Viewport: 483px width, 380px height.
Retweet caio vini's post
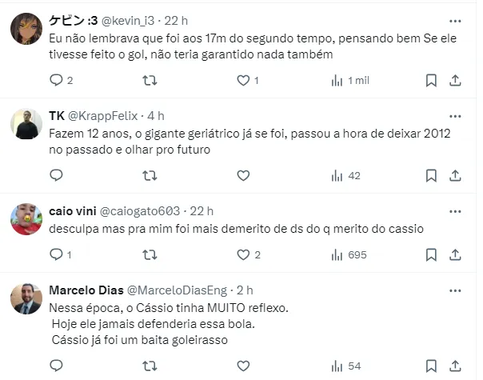(x=150, y=254)
